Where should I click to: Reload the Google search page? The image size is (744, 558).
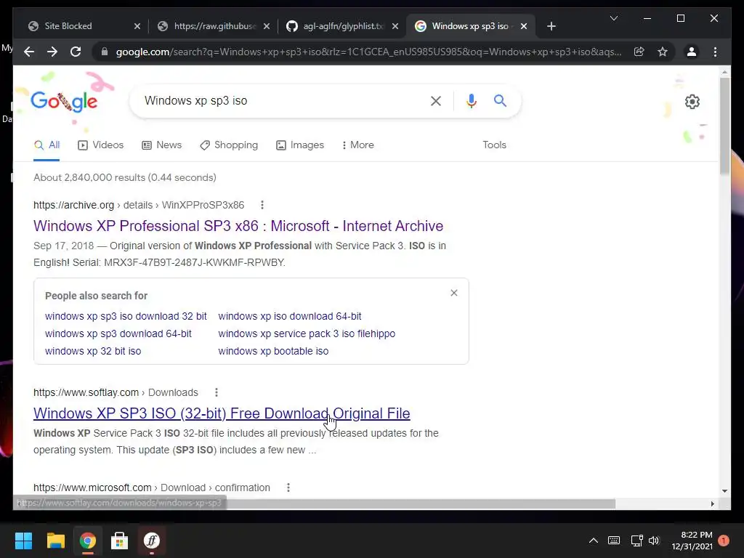pyautogui.click(x=76, y=52)
